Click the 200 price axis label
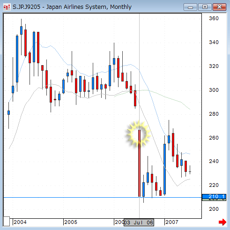The image size is (230, 230). tap(214, 209)
